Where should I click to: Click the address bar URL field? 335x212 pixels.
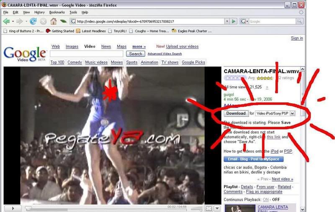[150, 21]
